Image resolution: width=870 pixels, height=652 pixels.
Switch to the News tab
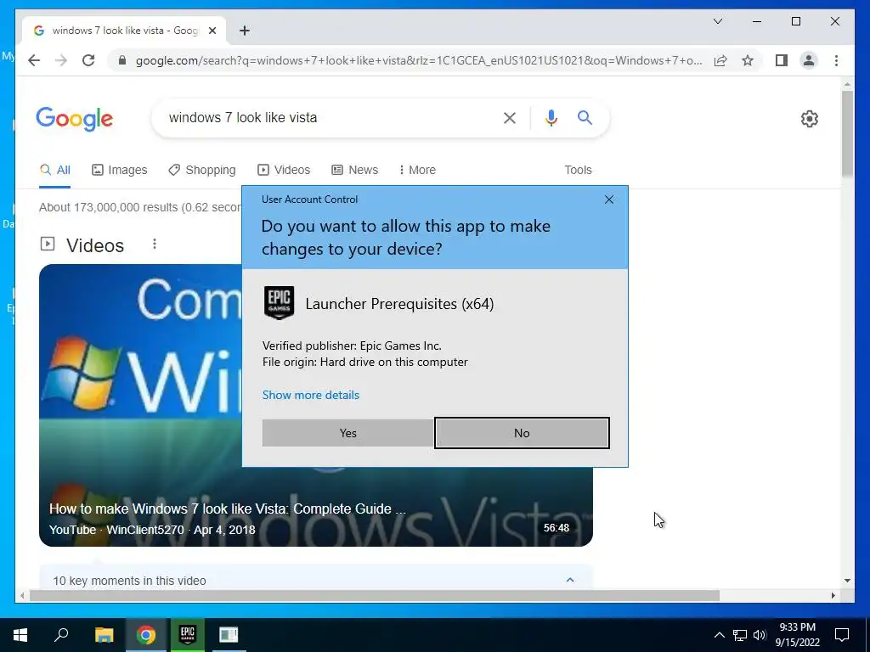pos(354,170)
